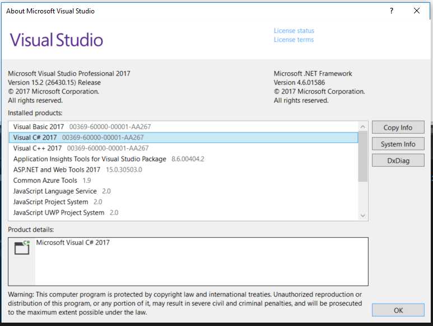Close the About Microsoft Visual Studio dialog
Viewport: 433px width, 326px height.
(417, 11)
